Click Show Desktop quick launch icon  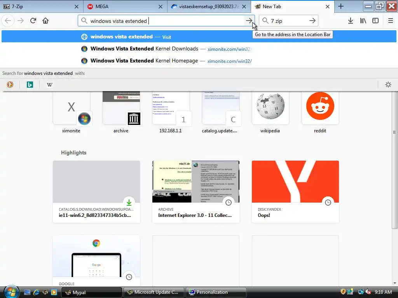click(27, 292)
